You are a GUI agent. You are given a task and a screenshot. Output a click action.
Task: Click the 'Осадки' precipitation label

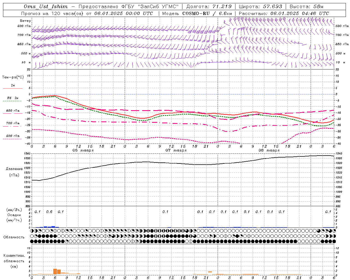click(x=14, y=215)
